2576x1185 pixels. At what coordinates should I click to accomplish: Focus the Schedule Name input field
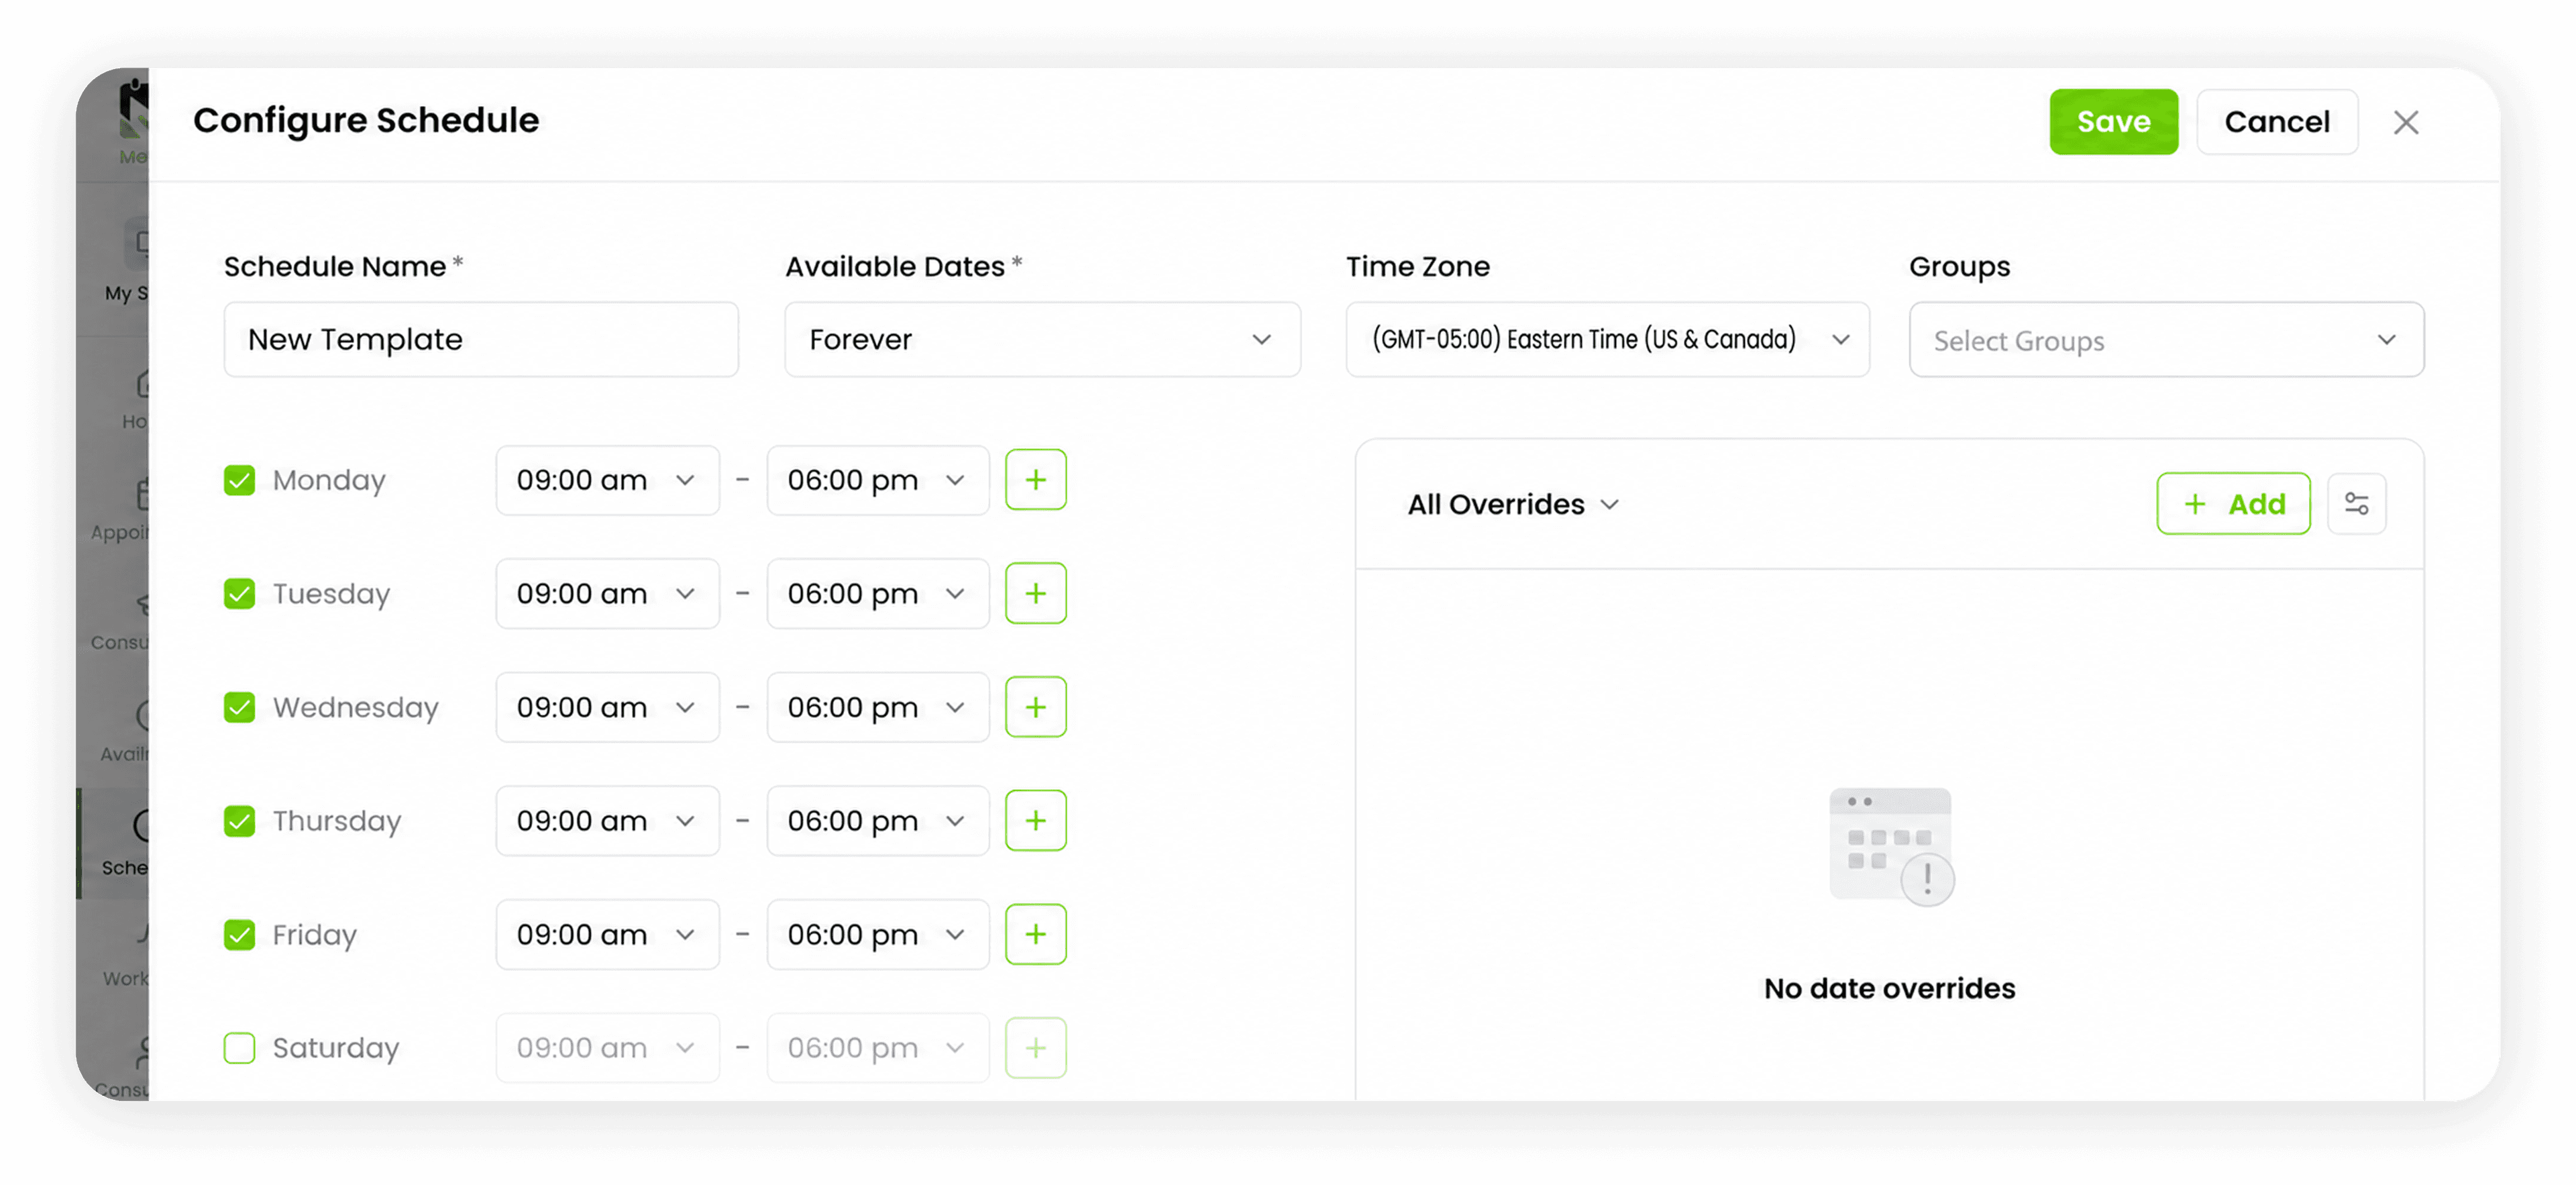click(x=481, y=340)
